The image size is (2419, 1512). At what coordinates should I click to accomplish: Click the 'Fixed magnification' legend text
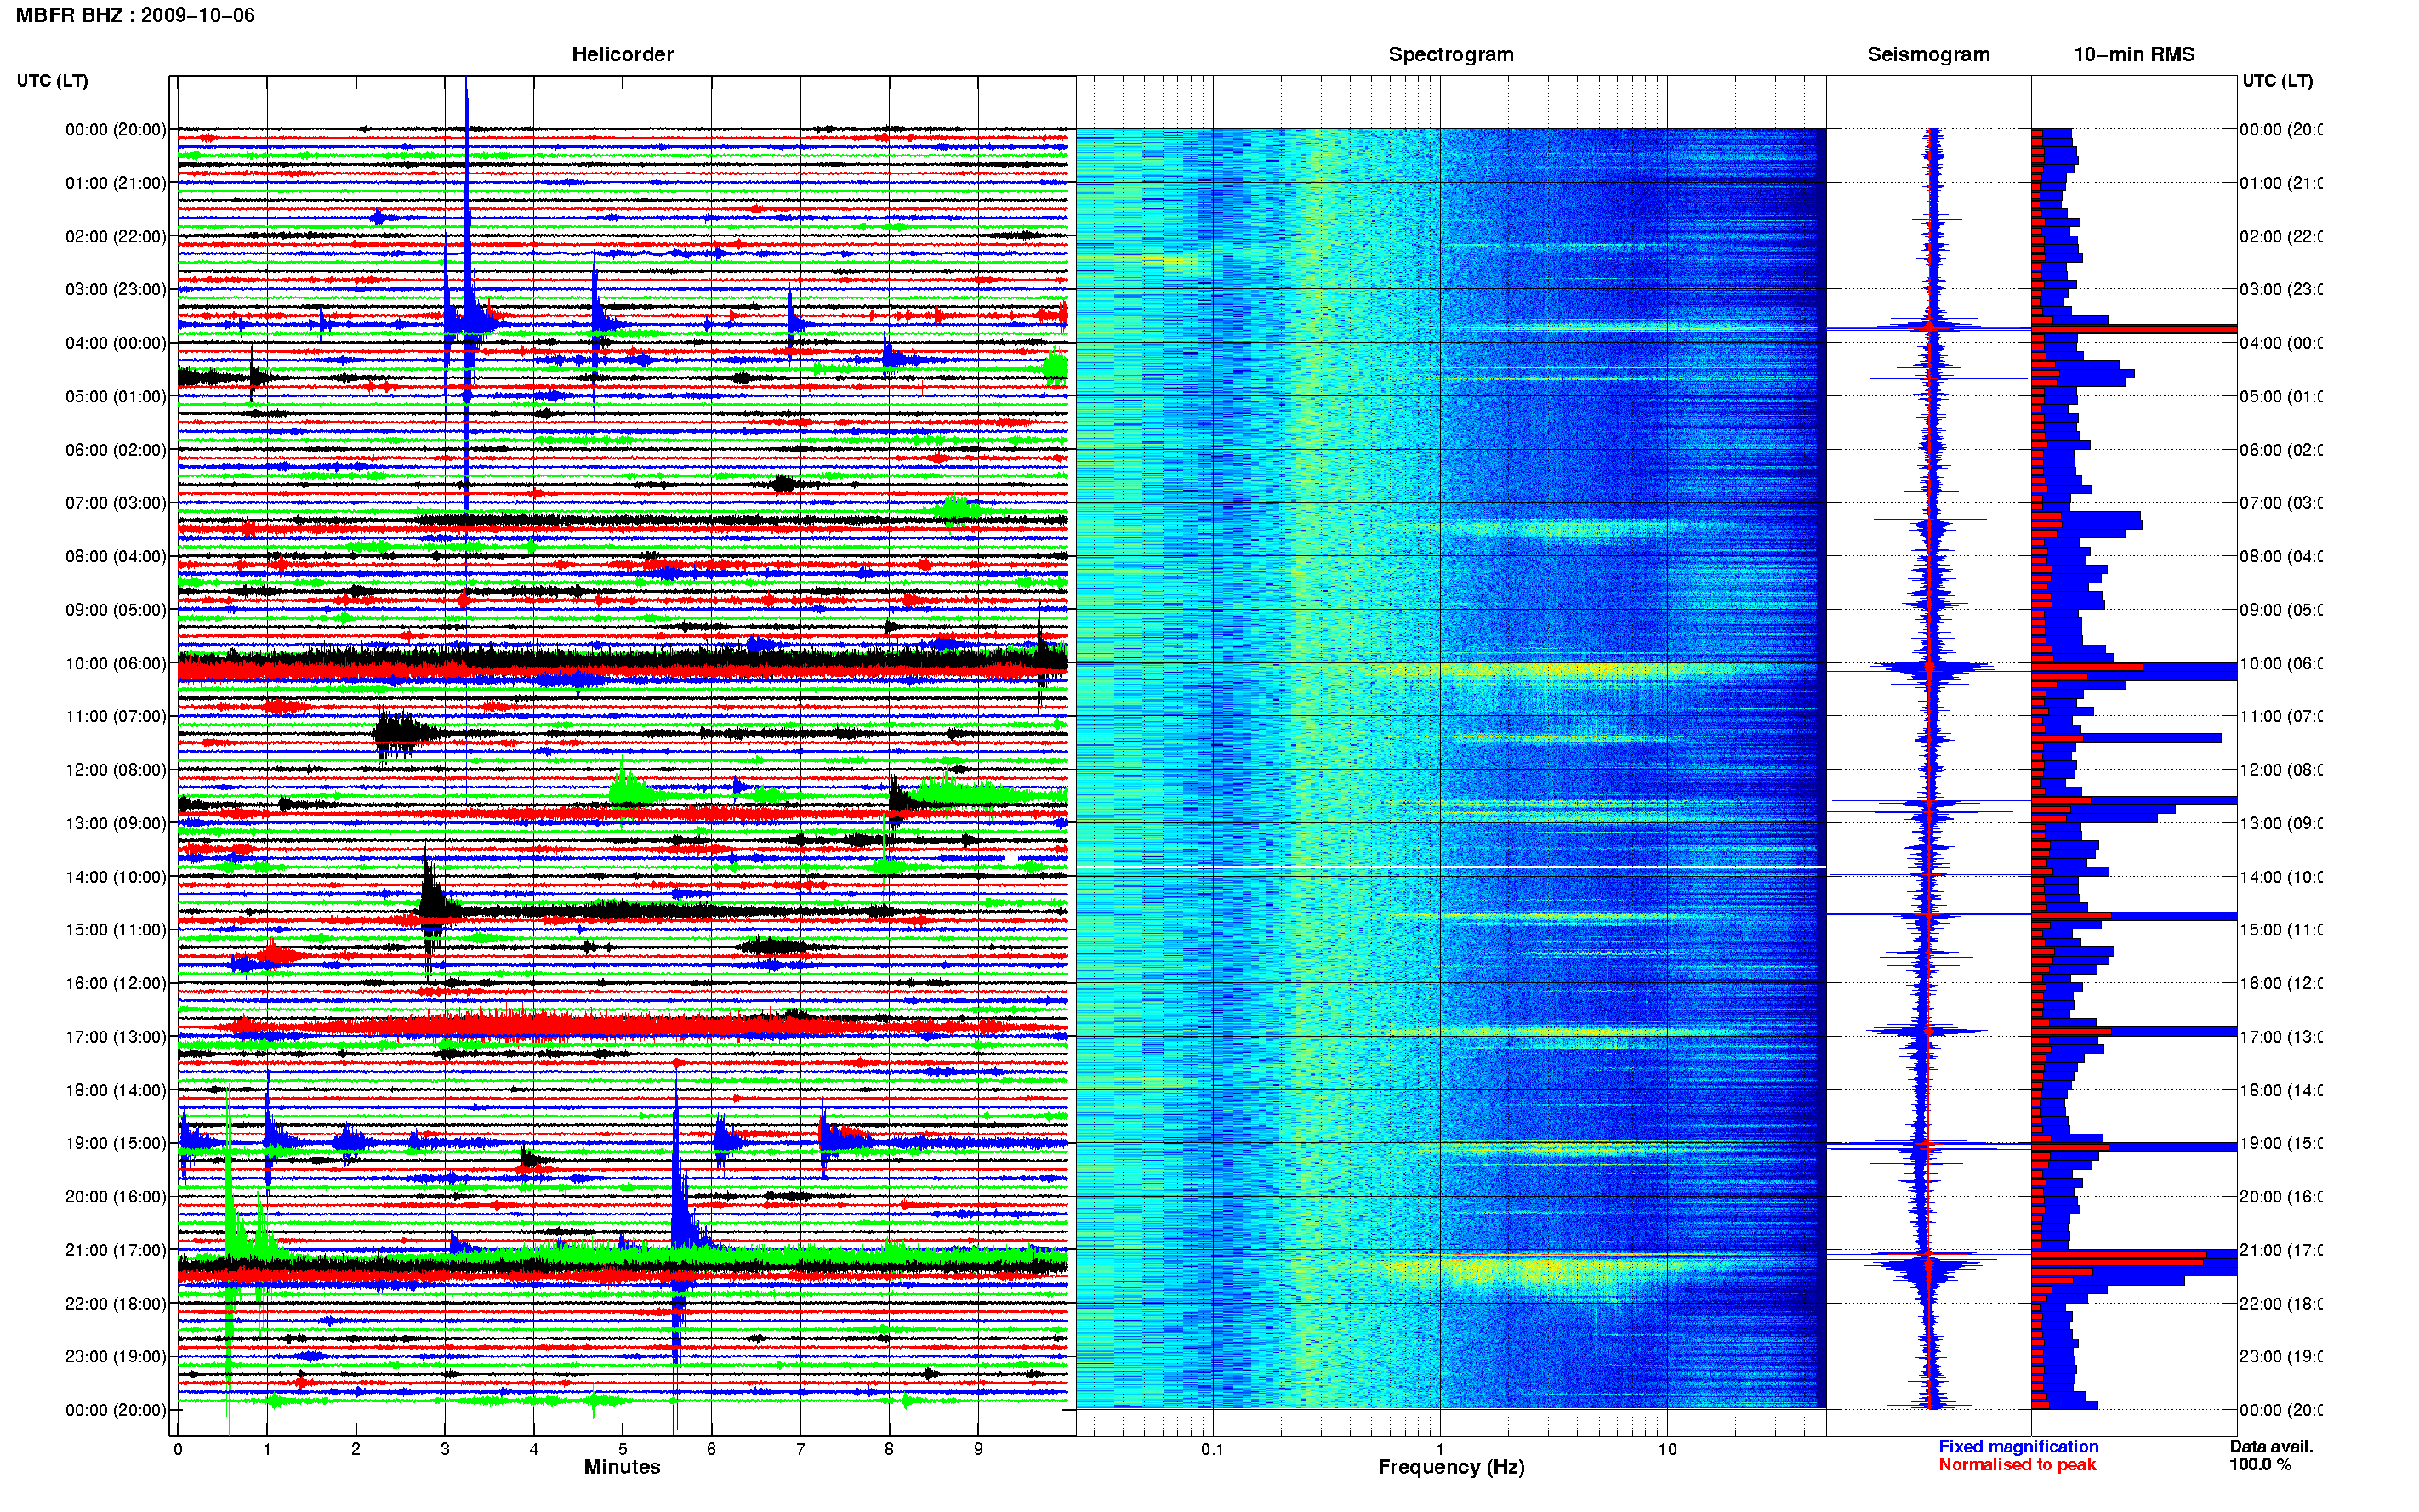(2018, 1447)
